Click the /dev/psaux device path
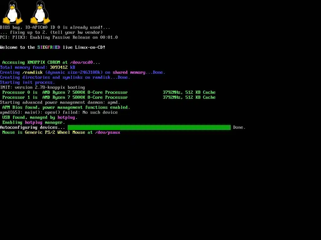Screen dimensions: 321x240 108,132
